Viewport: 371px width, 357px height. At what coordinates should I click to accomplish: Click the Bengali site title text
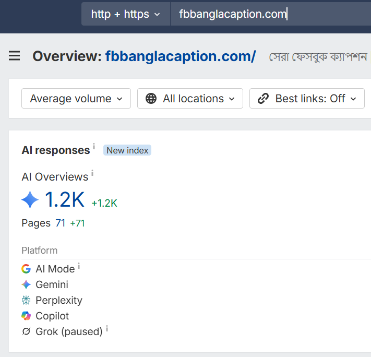click(318, 57)
